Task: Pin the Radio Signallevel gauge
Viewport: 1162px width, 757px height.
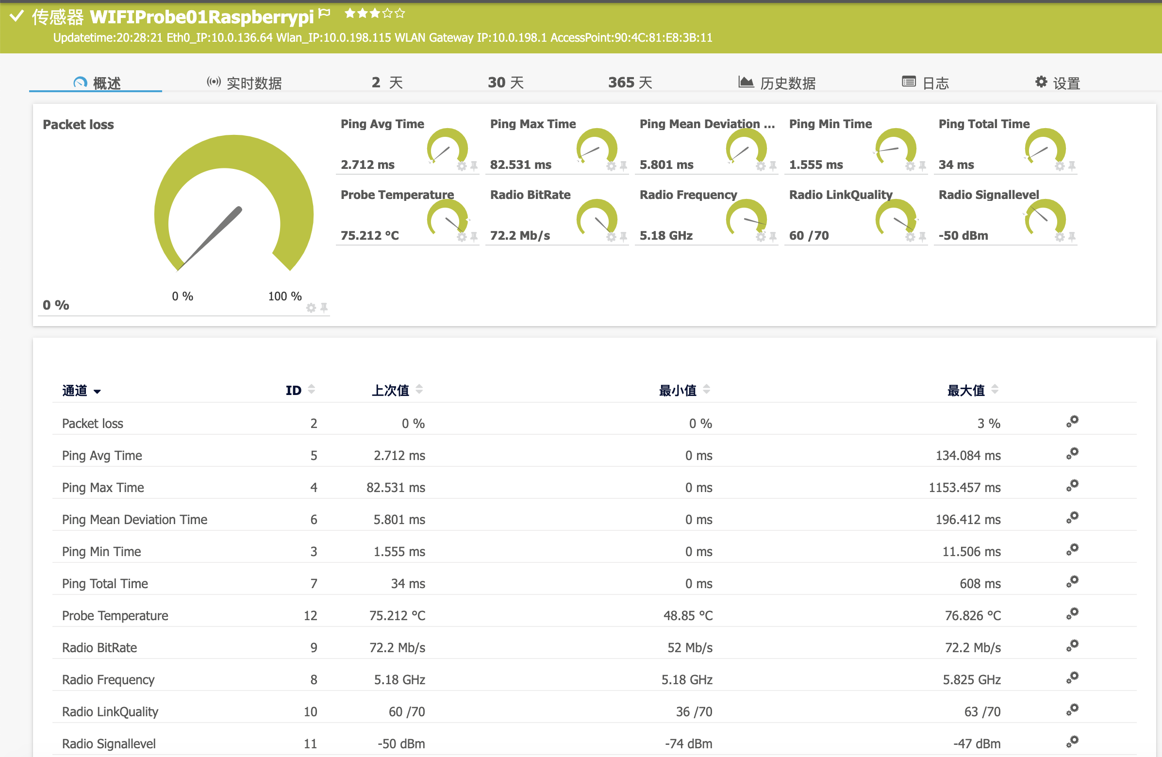Action: pos(1072,237)
